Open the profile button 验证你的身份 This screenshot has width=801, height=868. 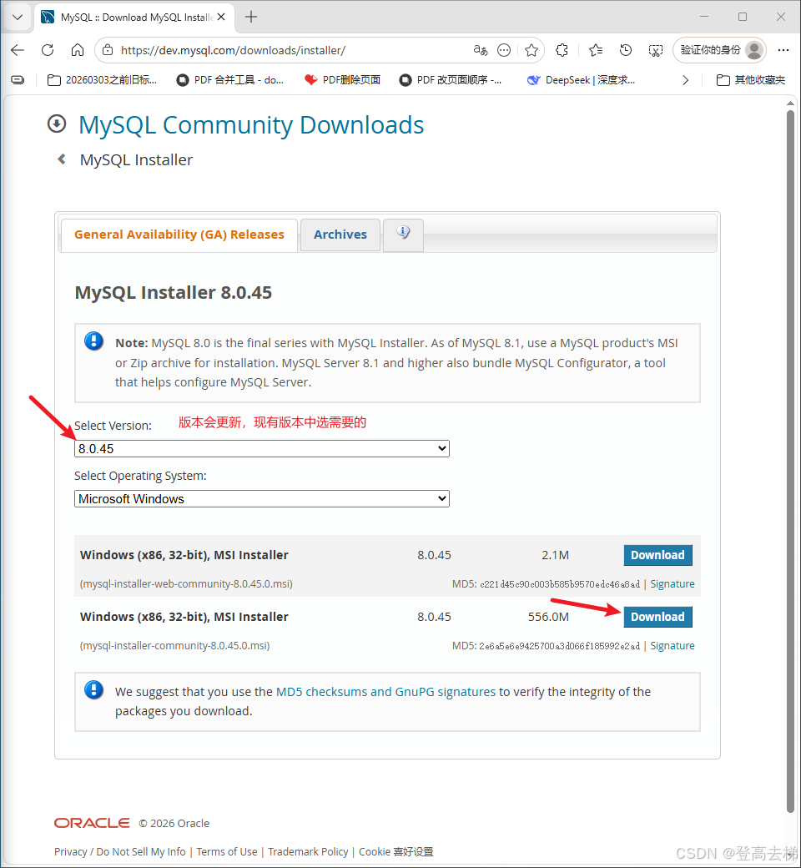coord(719,50)
